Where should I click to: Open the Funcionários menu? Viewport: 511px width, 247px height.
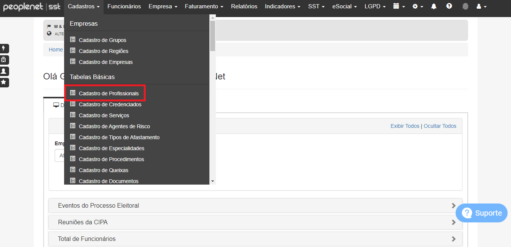pos(124,6)
